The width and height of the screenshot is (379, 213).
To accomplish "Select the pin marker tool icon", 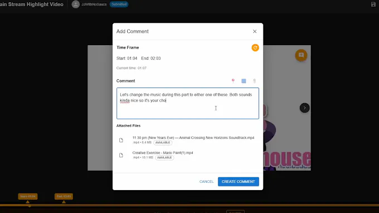I will point(233,81).
